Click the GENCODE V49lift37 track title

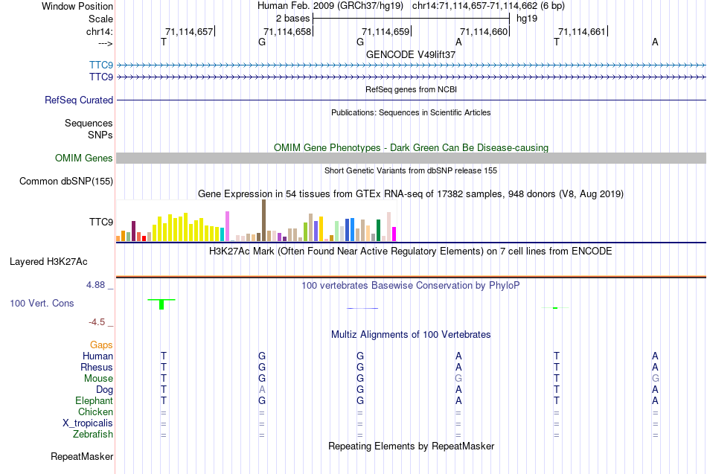(x=411, y=54)
